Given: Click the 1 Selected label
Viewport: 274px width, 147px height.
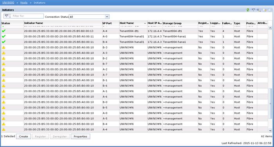Looking at the screenshot, I should coord(8,136).
